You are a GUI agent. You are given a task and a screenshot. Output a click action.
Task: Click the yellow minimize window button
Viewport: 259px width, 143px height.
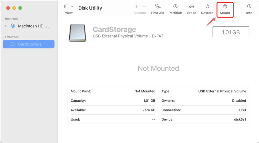pyautogui.click(x=14, y=7)
